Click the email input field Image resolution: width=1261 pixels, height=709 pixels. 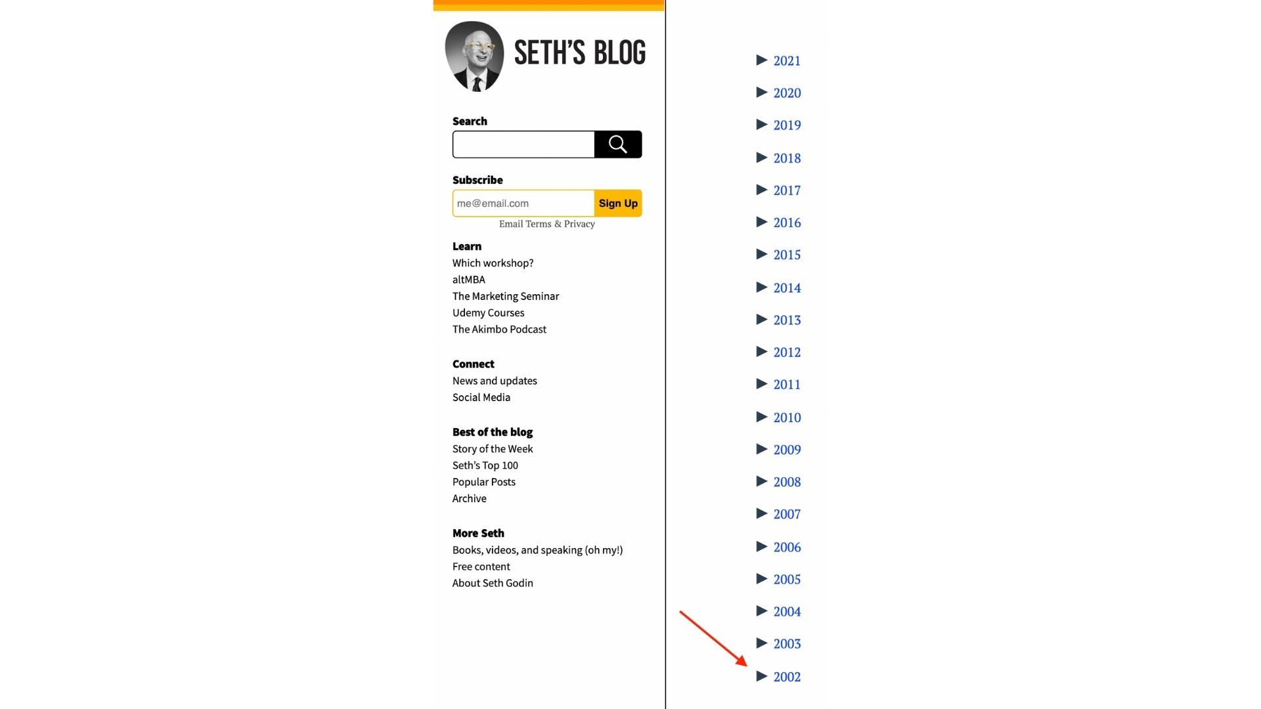pyautogui.click(x=521, y=203)
